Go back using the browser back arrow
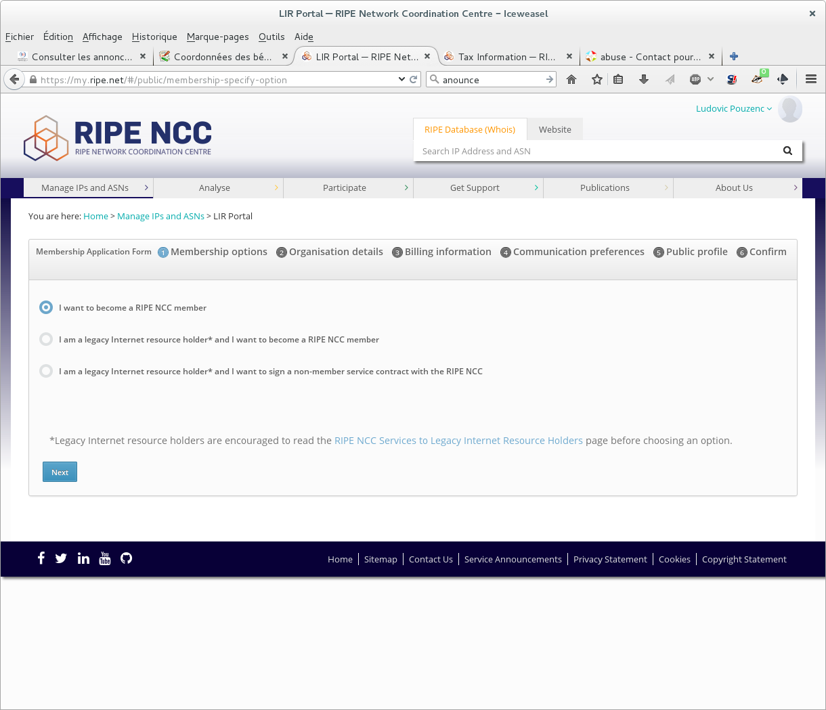The width and height of the screenshot is (826, 710). pyautogui.click(x=14, y=79)
